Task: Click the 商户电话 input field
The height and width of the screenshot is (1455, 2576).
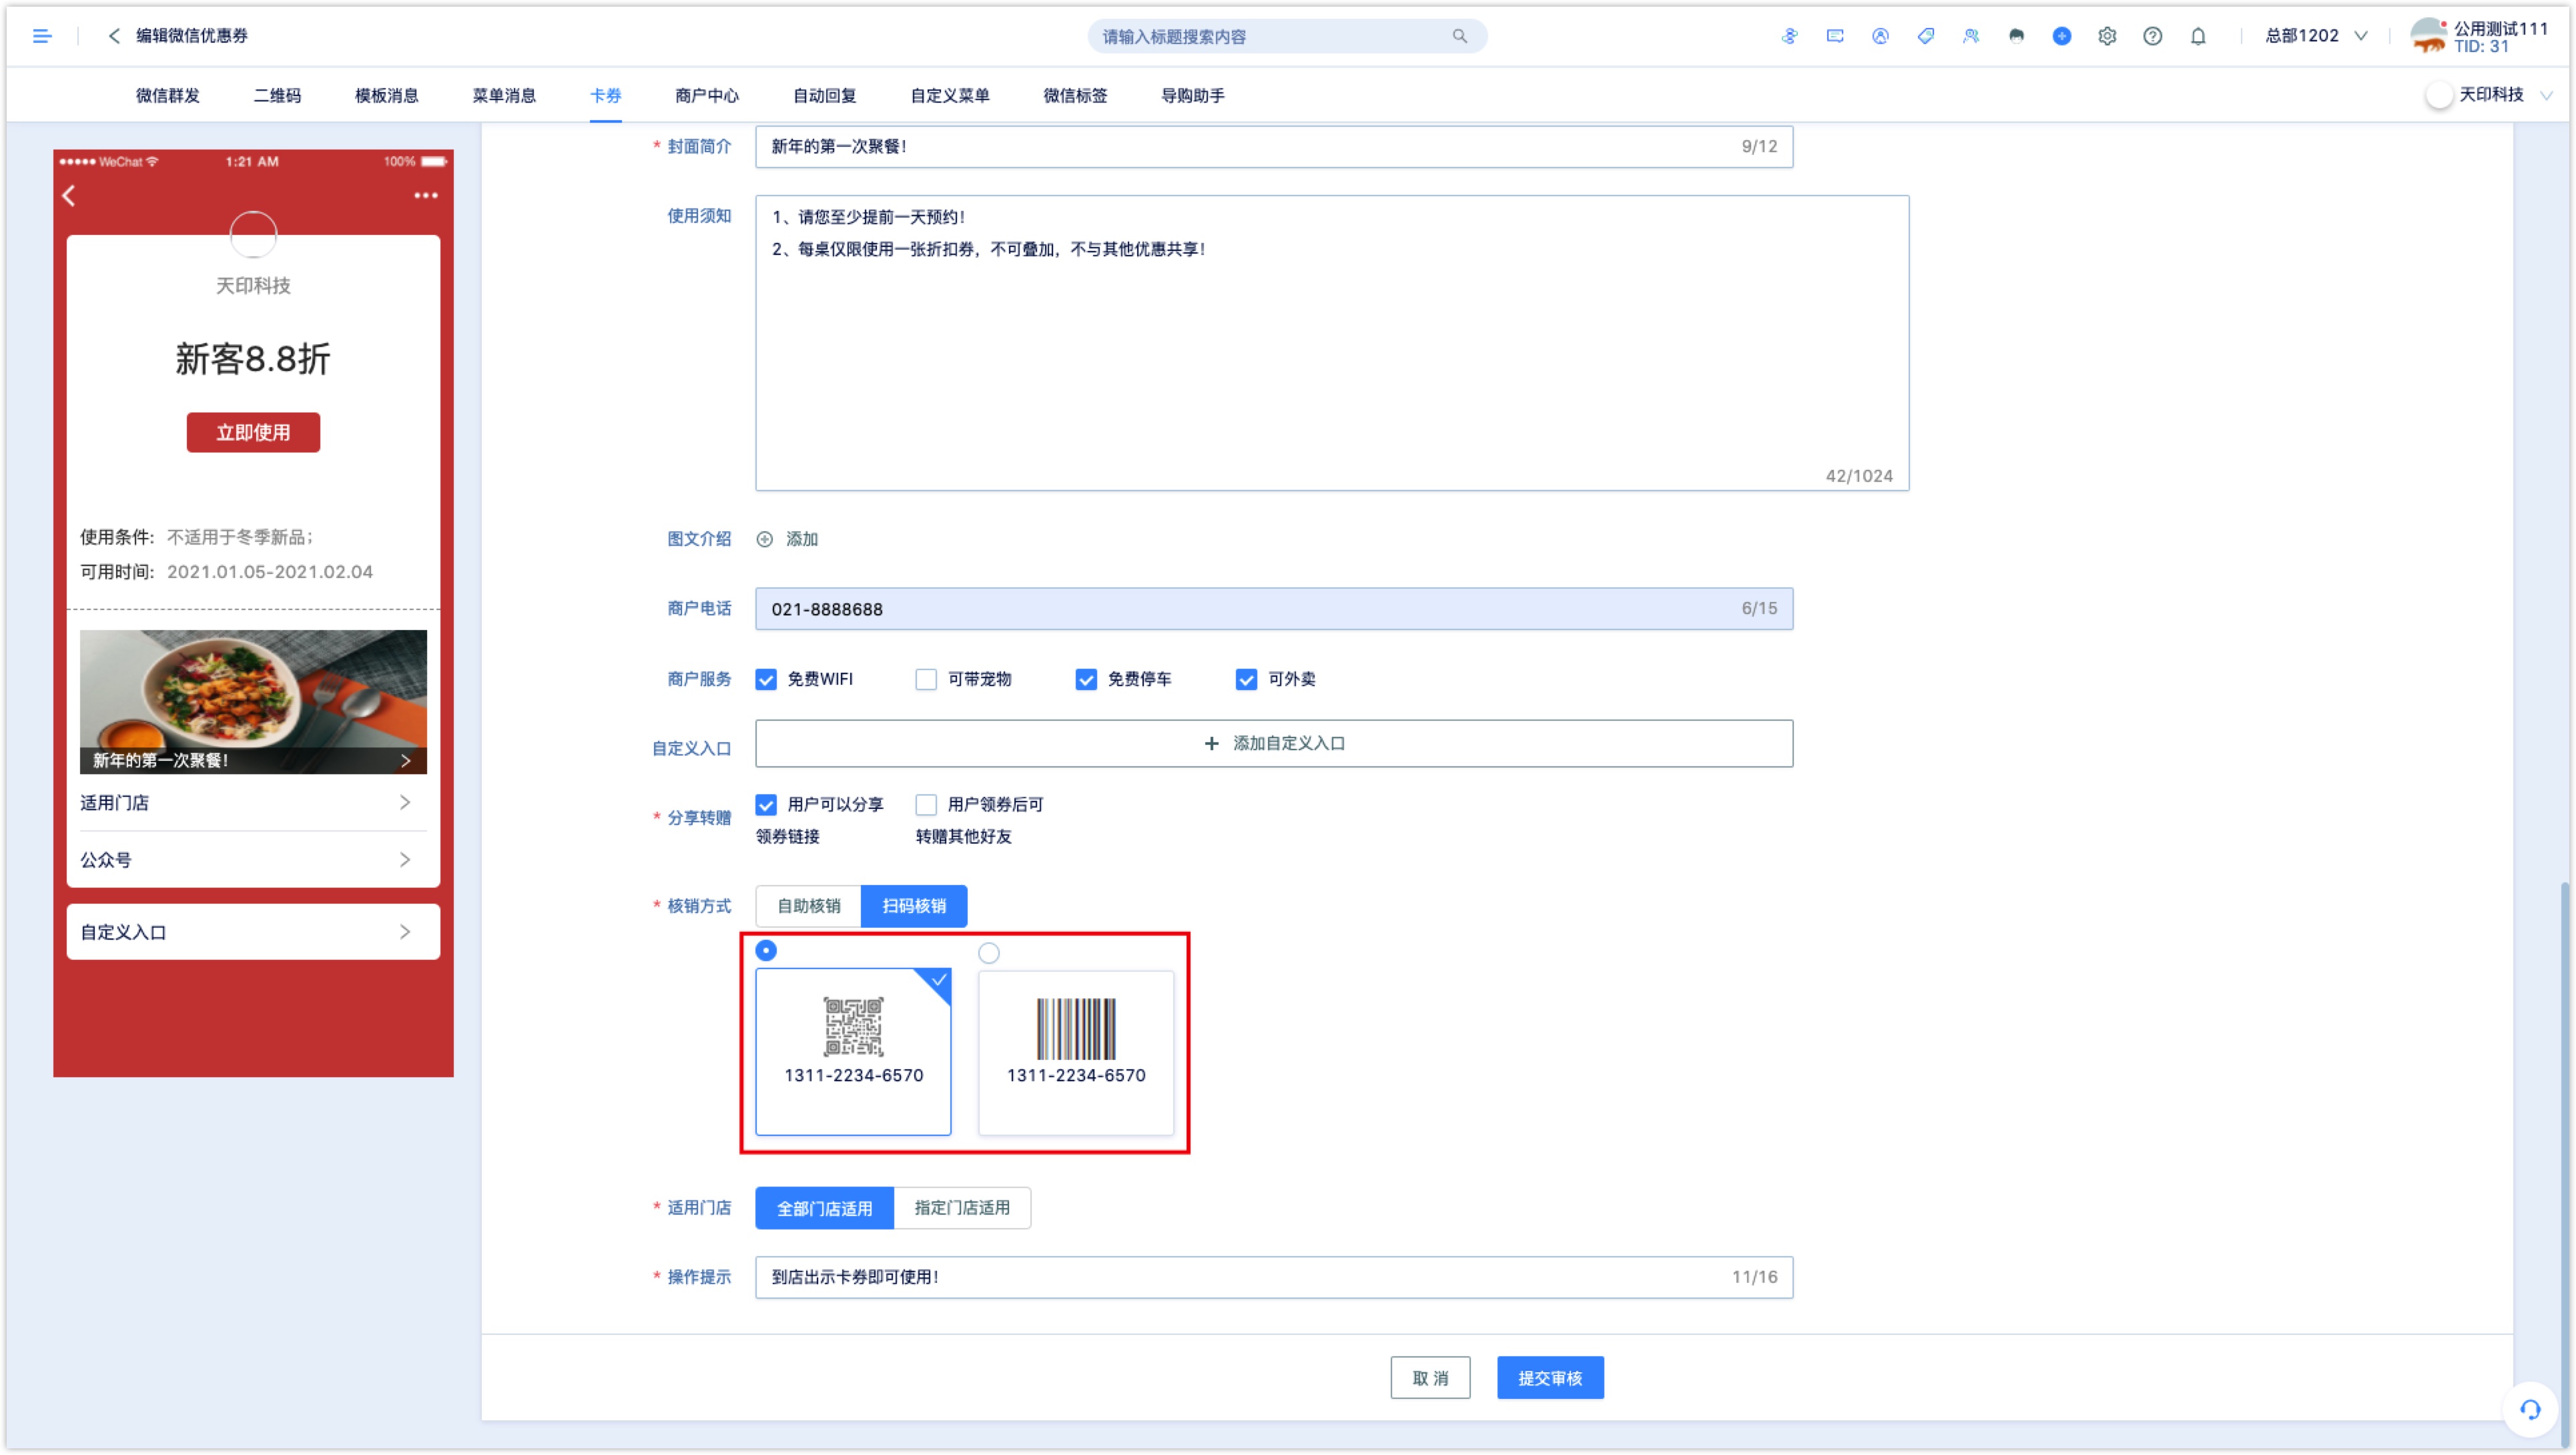Action: pos(1274,608)
